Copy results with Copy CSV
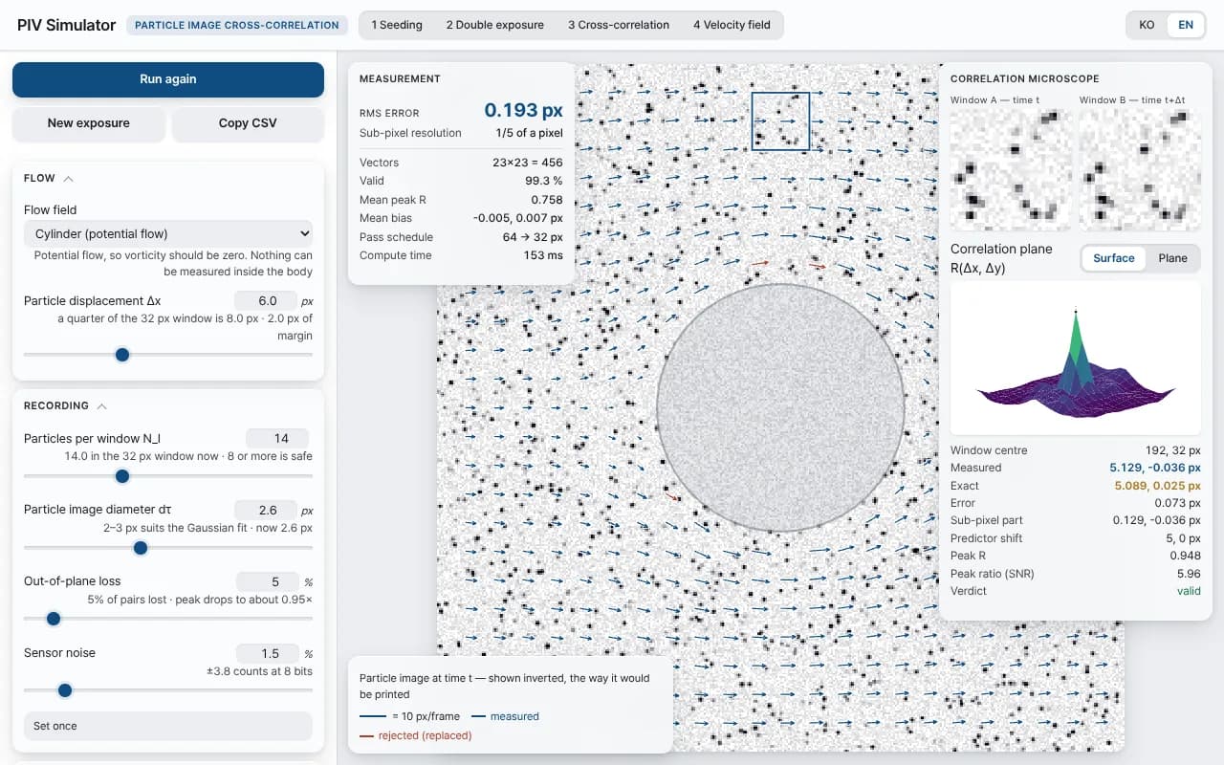Viewport: 1224px width, 765px height. point(248,123)
